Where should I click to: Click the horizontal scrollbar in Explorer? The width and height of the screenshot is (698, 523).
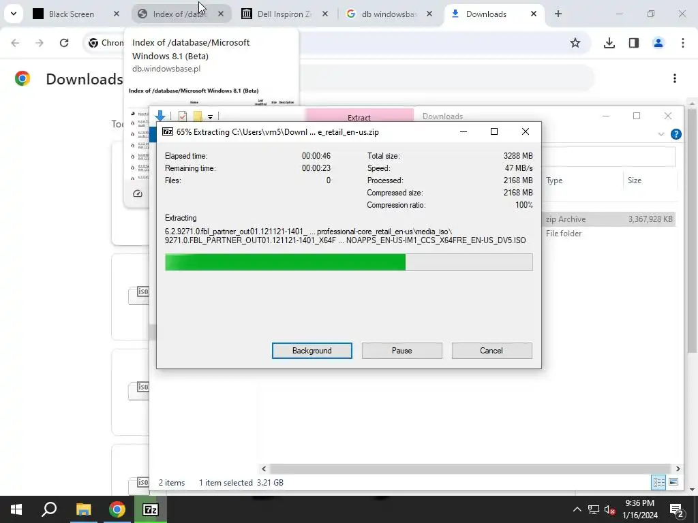click(x=470, y=469)
